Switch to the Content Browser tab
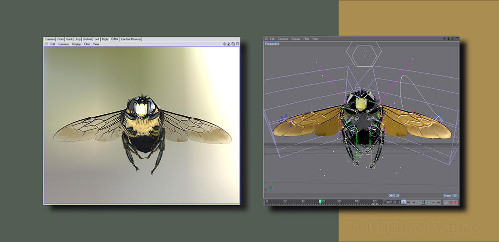Image resolution: width=499 pixels, height=242 pixels. coord(131,39)
